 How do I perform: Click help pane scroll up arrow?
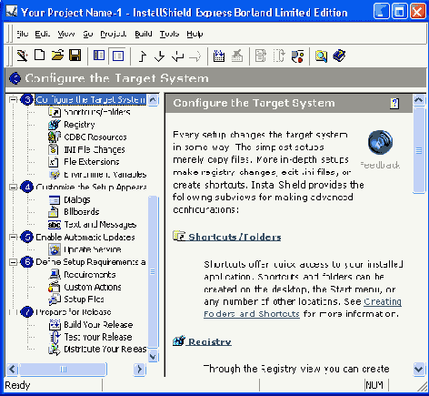click(x=419, y=99)
